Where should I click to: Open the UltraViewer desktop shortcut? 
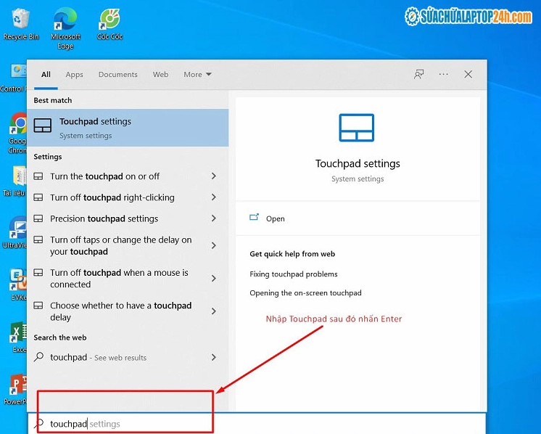pyautogui.click(x=16, y=232)
